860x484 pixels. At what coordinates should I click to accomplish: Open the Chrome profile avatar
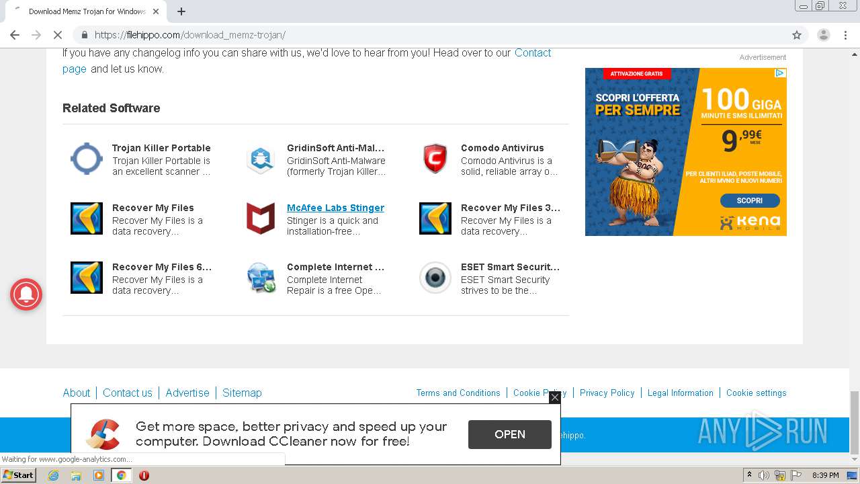[824, 35]
